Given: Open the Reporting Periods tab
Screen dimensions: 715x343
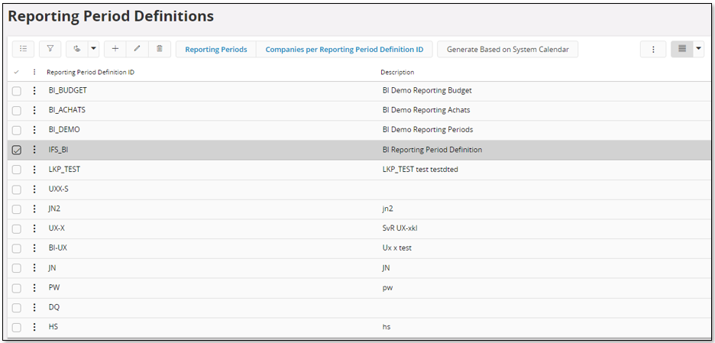Looking at the screenshot, I should point(216,49).
